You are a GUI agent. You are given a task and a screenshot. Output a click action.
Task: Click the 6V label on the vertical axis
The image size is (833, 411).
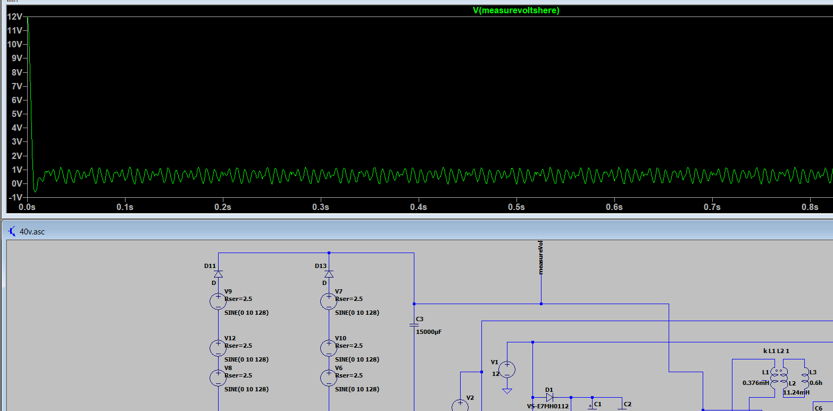click(x=16, y=100)
